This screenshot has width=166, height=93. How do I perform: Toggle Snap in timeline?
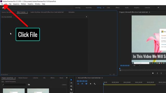(x=82, y=84)
